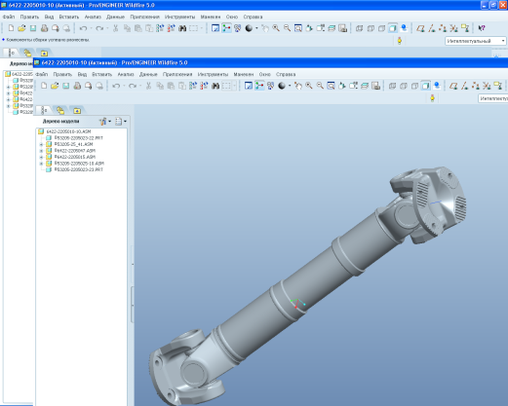Screen dimensions: 508x406
Task: Expand 53205-2205025-10.ASM node in model tree
Action: click(x=41, y=164)
